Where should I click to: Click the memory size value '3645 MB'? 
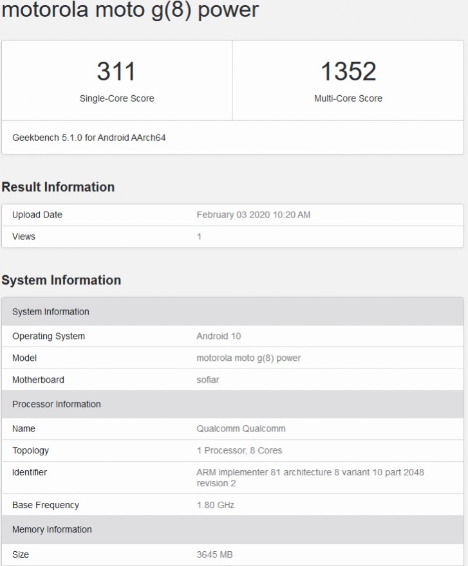tap(216, 554)
